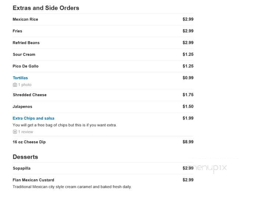Screen dimensions: 273x198
Task: Click the menupix watermark logo
Action: [x=208, y=168]
